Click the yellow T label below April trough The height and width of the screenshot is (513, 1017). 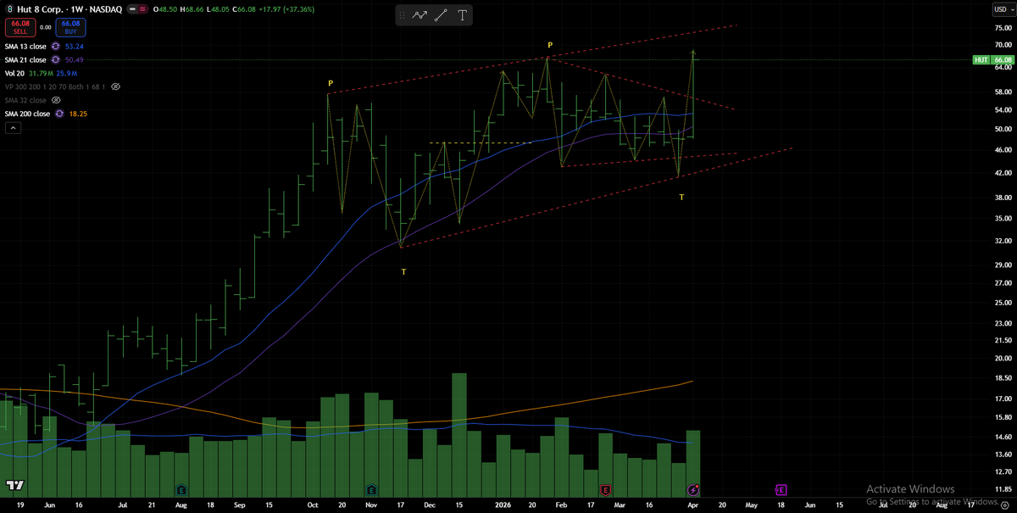681,197
